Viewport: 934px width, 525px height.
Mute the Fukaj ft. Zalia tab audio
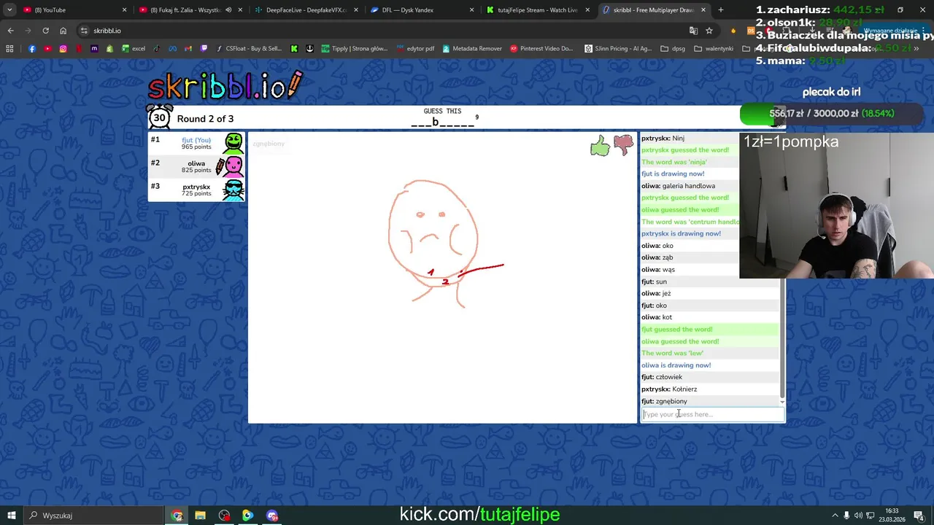pyautogui.click(x=228, y=10)
